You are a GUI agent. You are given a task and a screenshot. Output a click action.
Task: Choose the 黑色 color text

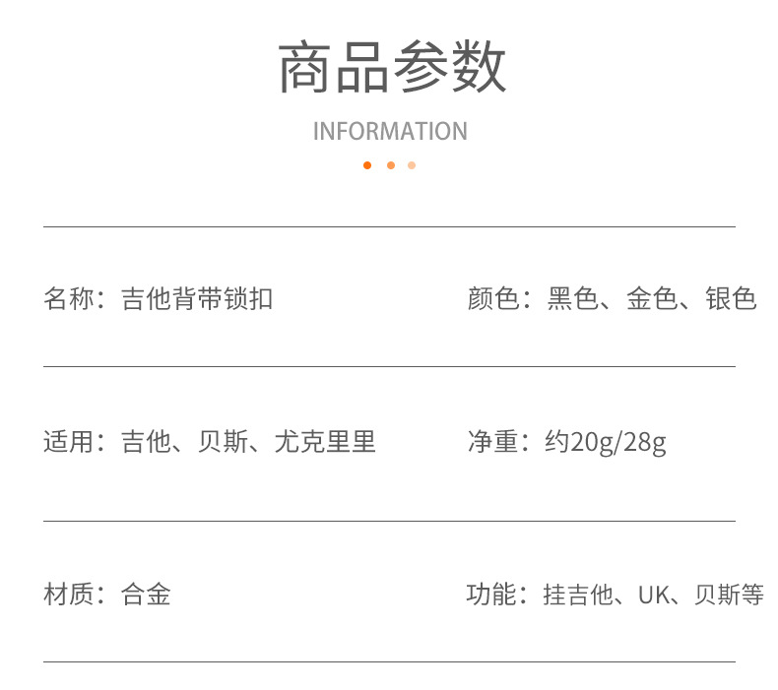click(x=573, y=299)
